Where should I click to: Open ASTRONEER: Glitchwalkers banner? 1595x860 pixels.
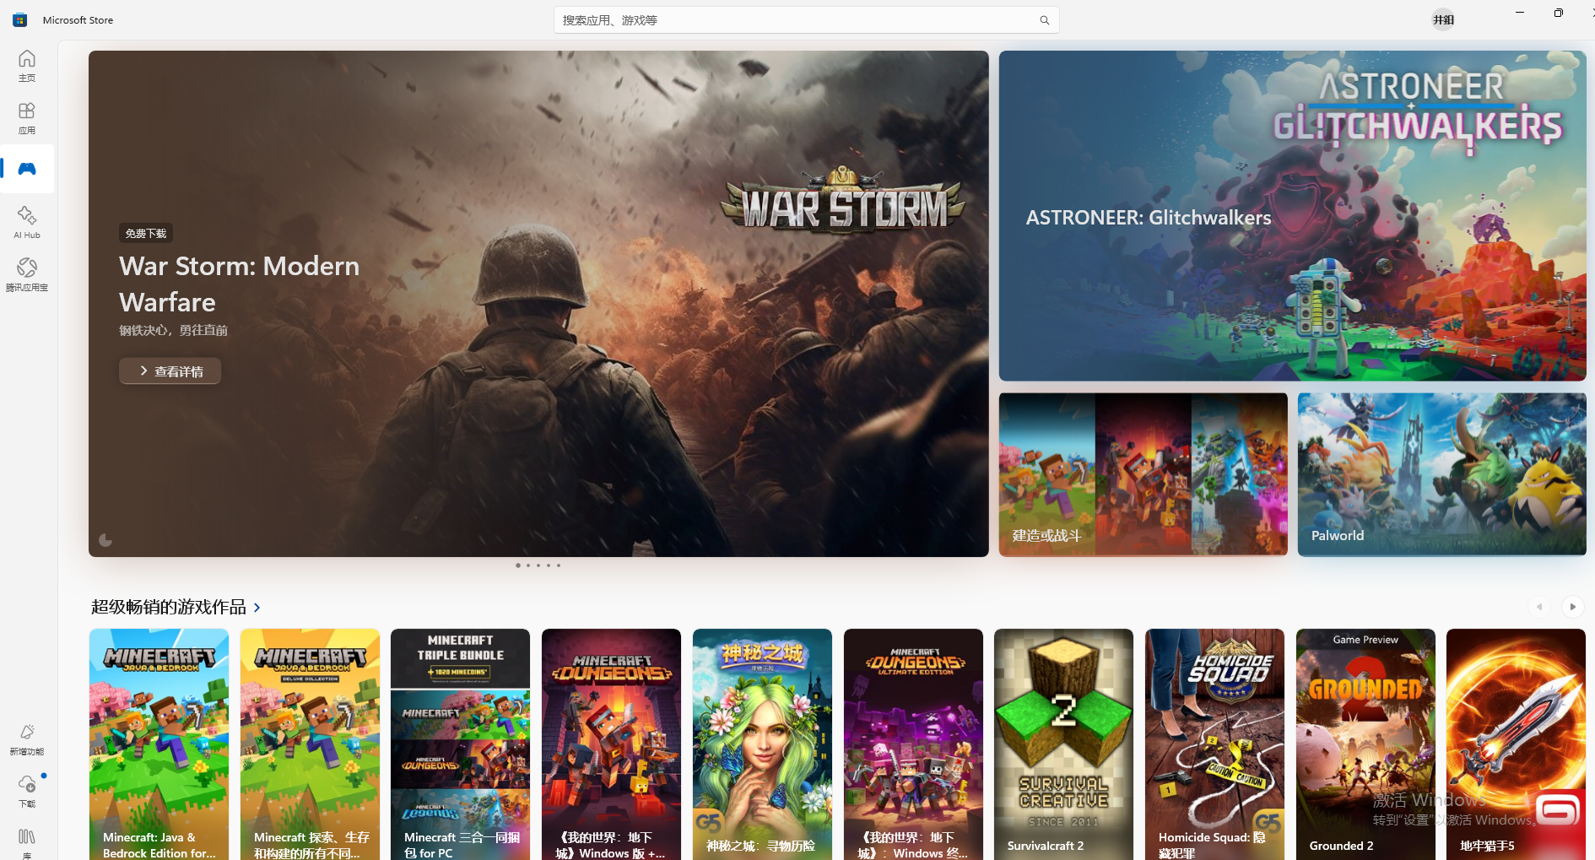pos(1292,215)
